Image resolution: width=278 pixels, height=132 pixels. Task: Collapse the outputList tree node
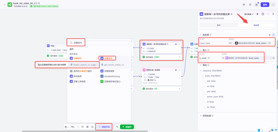tap(201, 70)
